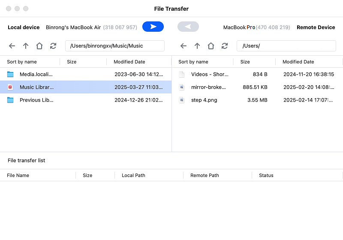
Task: Click the local path field /Users/binrongxv/Music/Music
Action: coord(114,46)
